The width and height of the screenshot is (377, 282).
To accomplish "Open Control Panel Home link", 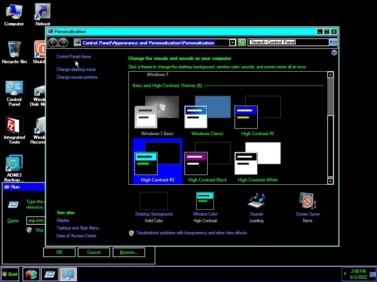I will (x=74, y=56).
